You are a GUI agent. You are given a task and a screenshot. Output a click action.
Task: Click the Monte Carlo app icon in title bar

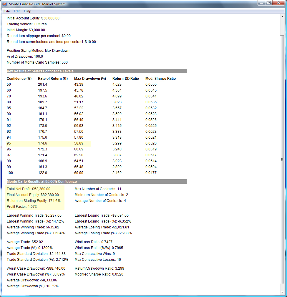pos(5,4)
